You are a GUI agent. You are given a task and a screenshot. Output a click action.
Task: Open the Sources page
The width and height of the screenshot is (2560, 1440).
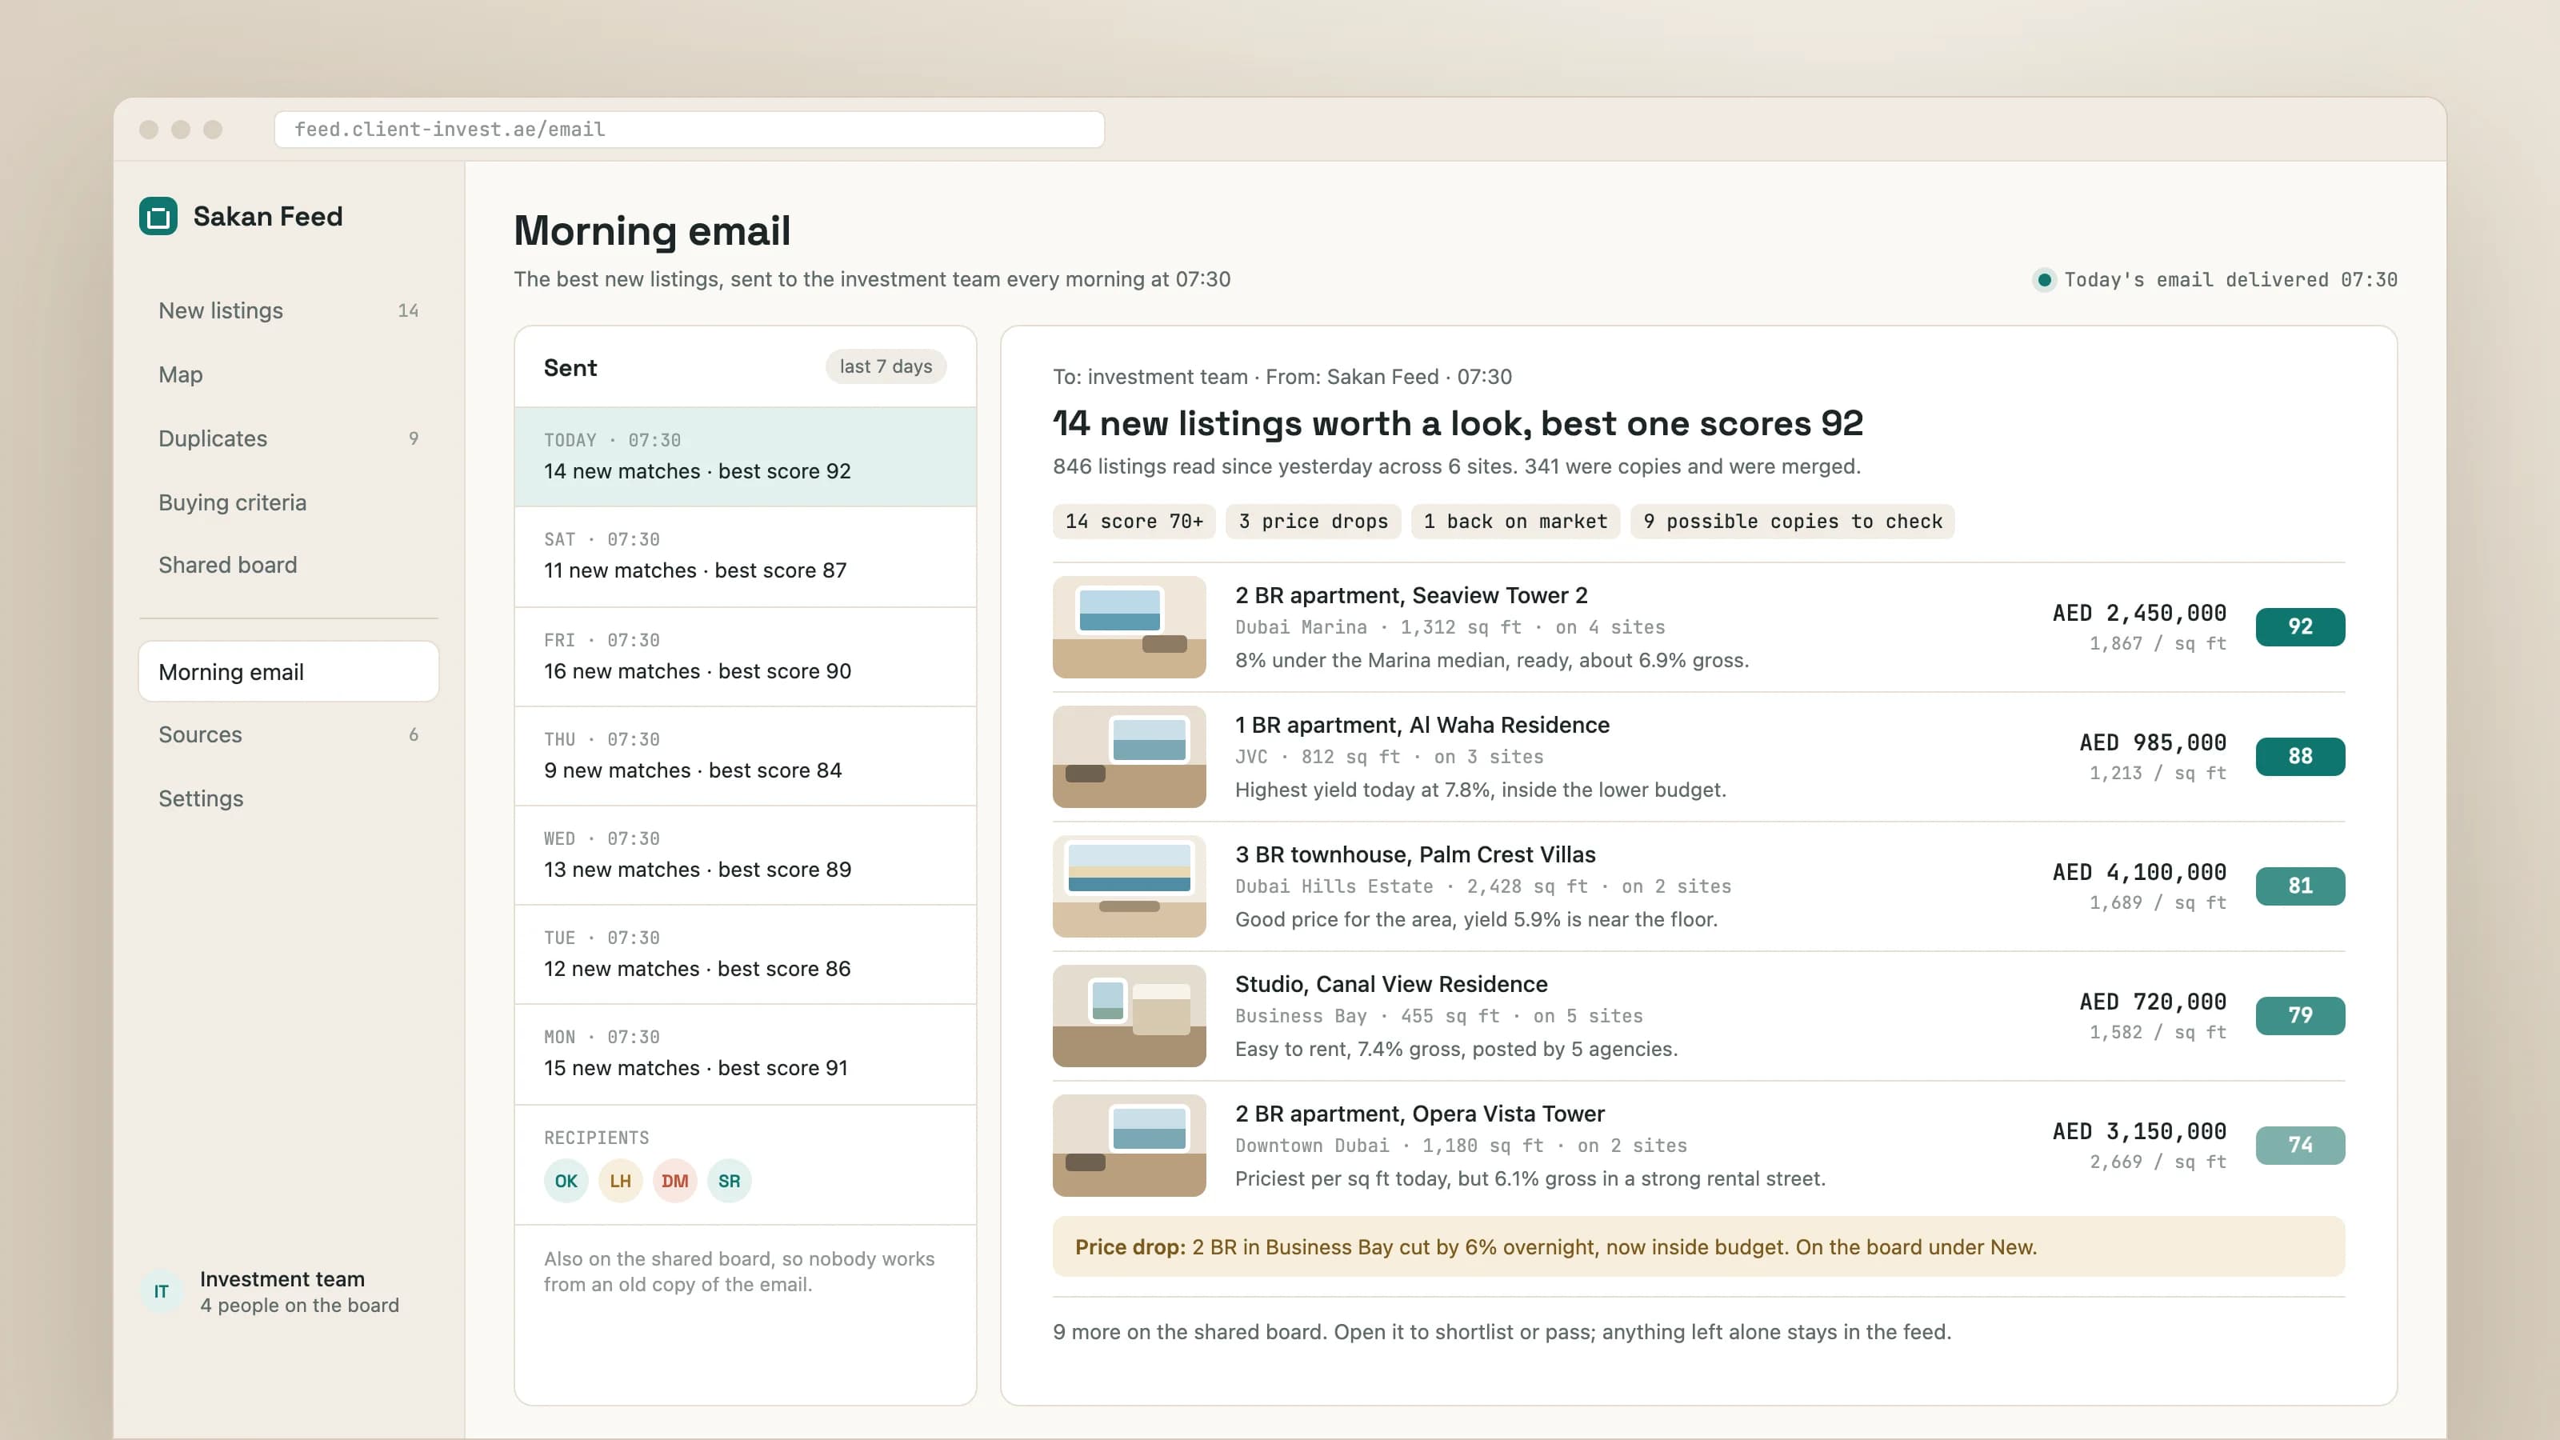tap(288, 734)
